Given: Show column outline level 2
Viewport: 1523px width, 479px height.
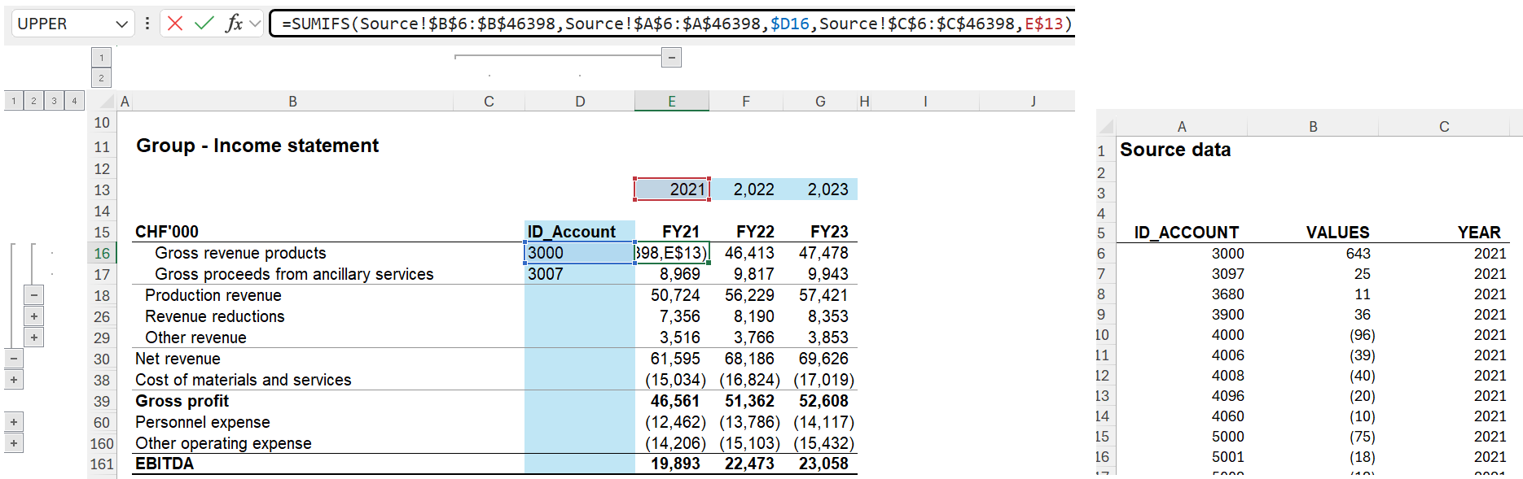Looking at the screenshot, I should coord(101,78).
